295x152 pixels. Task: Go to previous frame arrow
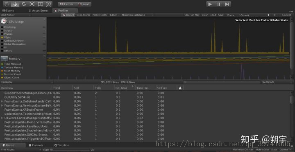(x=268, y=15)
